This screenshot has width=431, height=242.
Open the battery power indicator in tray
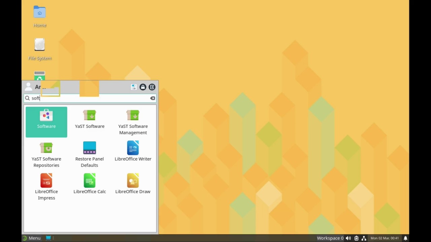click(356, 238)
